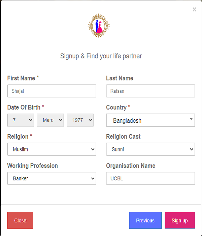Submit the form with Sign up
This screenshot has width=202, height=236.
(180, 220)
